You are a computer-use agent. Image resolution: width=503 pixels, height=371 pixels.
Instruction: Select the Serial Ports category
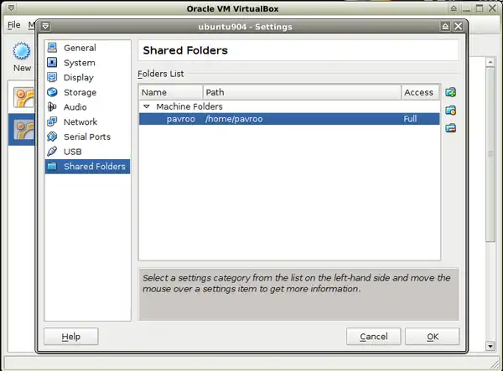[86, 137]
